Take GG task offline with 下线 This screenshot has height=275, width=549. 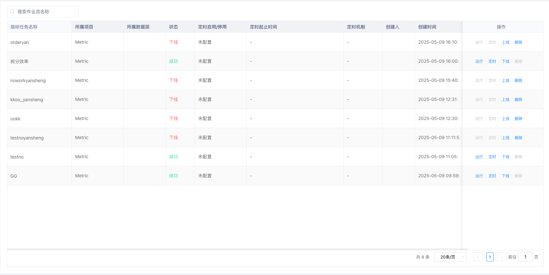[506, 176]
